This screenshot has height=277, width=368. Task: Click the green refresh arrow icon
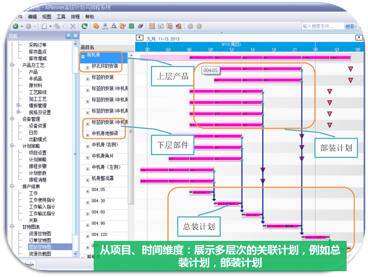[x=85, y=26]
